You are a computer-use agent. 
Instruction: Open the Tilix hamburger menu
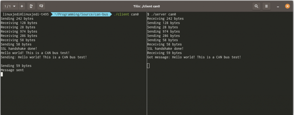pos(266,6)
